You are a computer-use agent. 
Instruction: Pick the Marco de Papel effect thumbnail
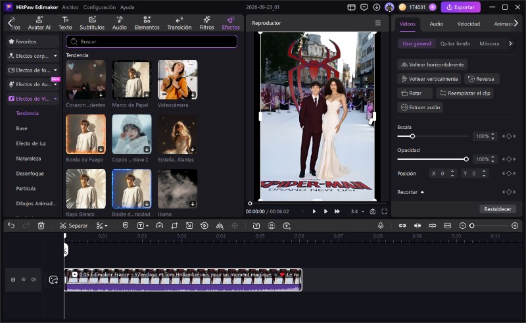pyautogui.click(x=131, y=80)
